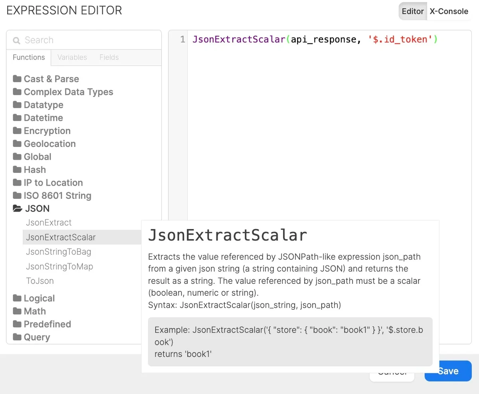Expand the Complex Data Types category
The width and height of the screenshot is (479, 394).
[18, 92]
